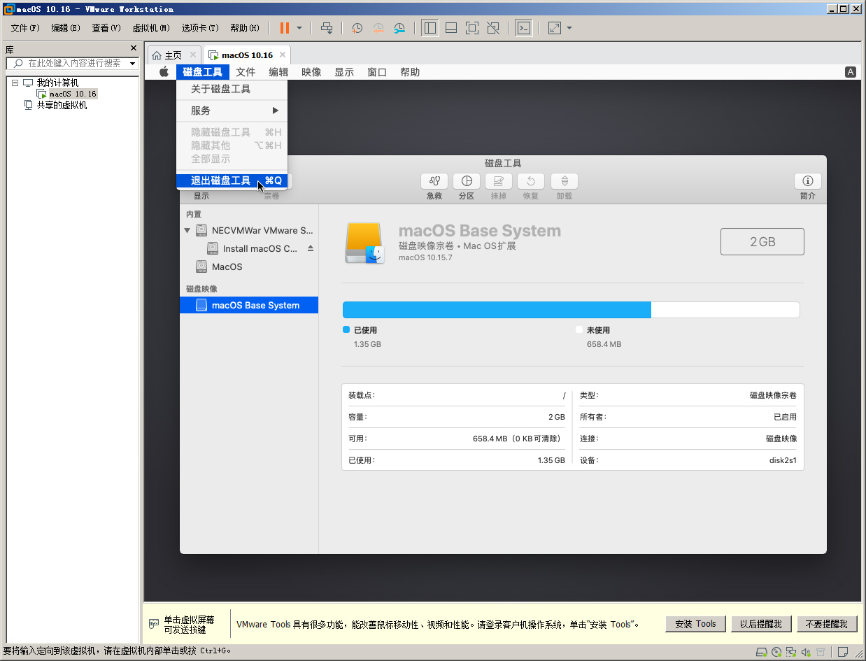This screenshot has width=866, height=661.
Task: Select the MacOS volume in sidebar
Action: (x=249, y=266)
